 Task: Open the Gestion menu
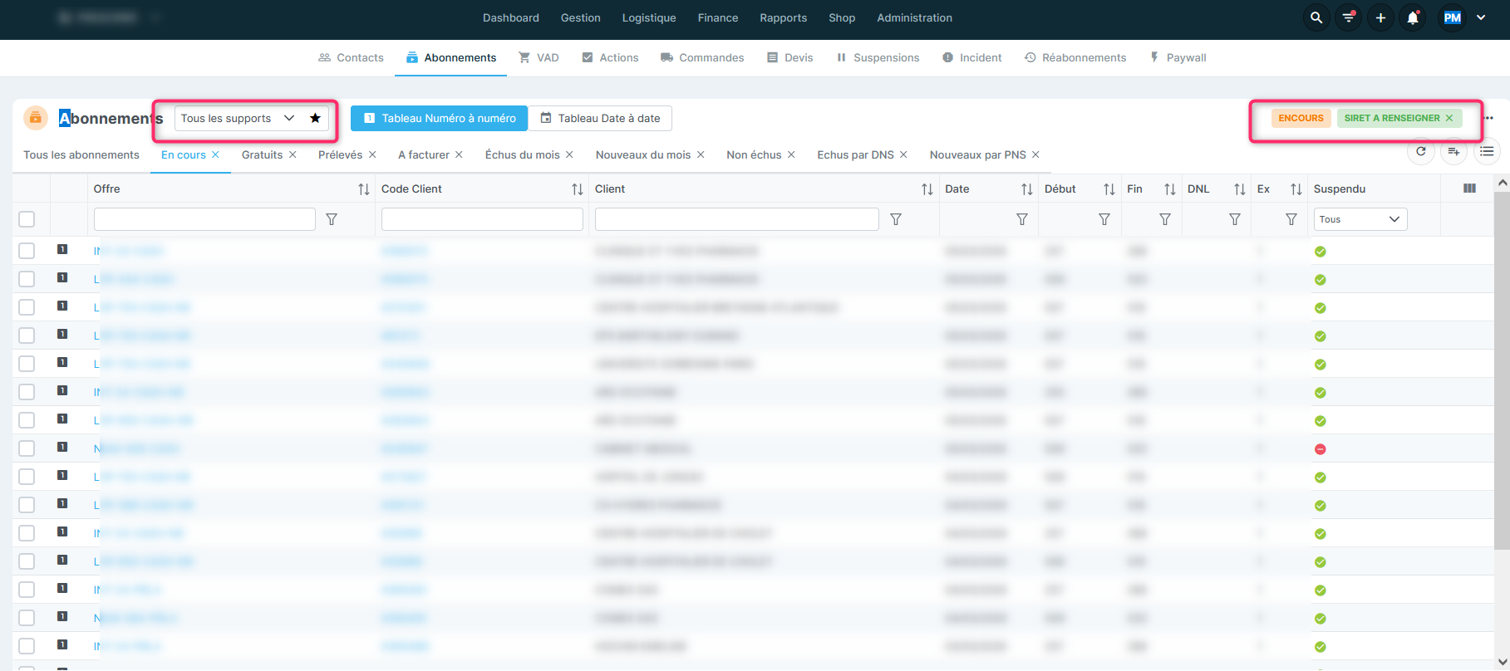pos(580,17)
